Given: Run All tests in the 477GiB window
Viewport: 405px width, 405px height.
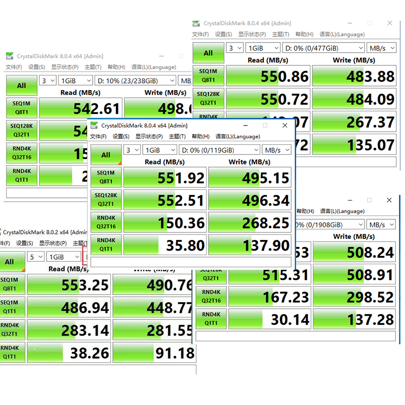Looking at the screenshot, I should [208, 53].
